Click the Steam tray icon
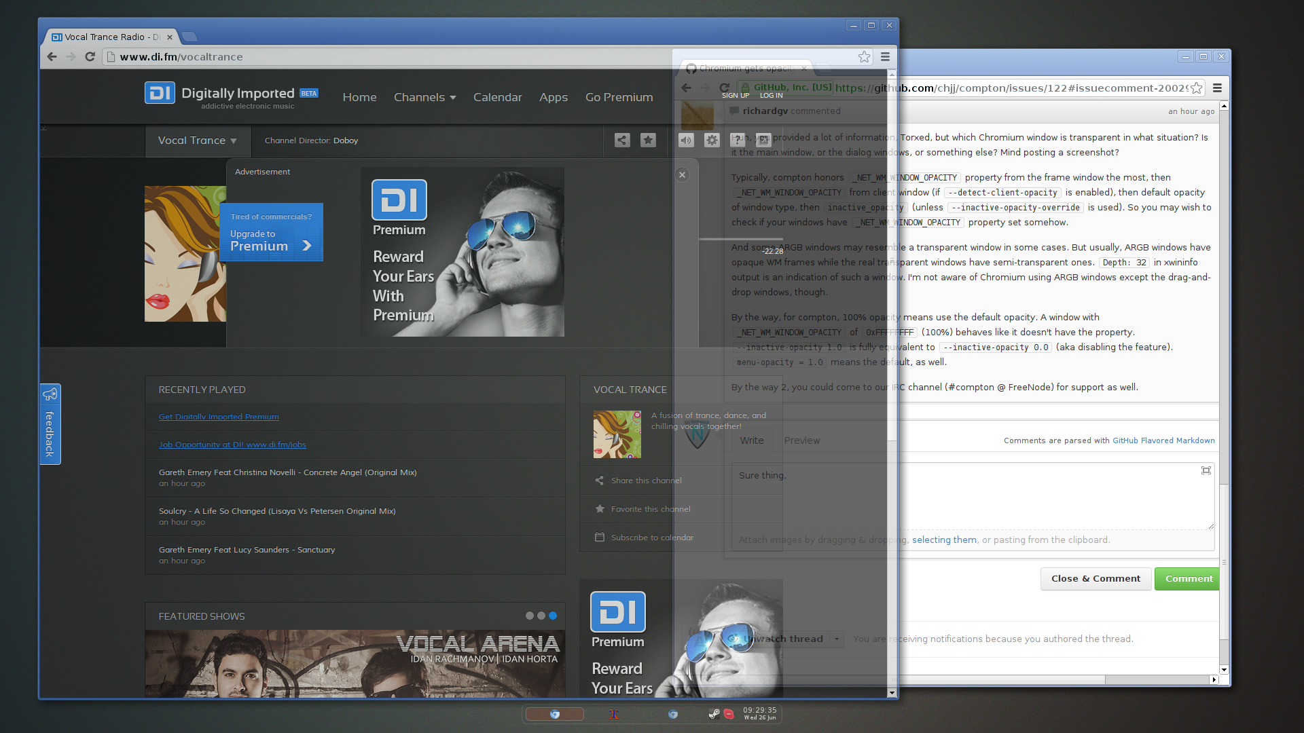The width and height of the screenshot is (1304, 733). 714,714
